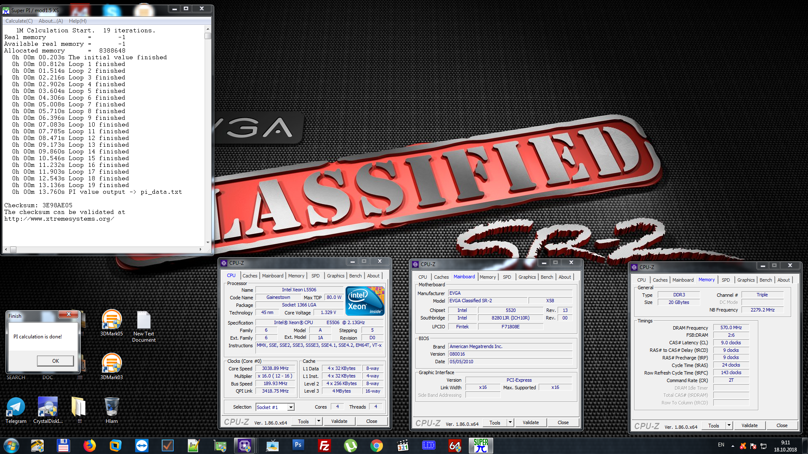This screenshot has height=454, width=808.
Task: Click the BIOS date 05/05/2010 field
Action: (510, 362)
